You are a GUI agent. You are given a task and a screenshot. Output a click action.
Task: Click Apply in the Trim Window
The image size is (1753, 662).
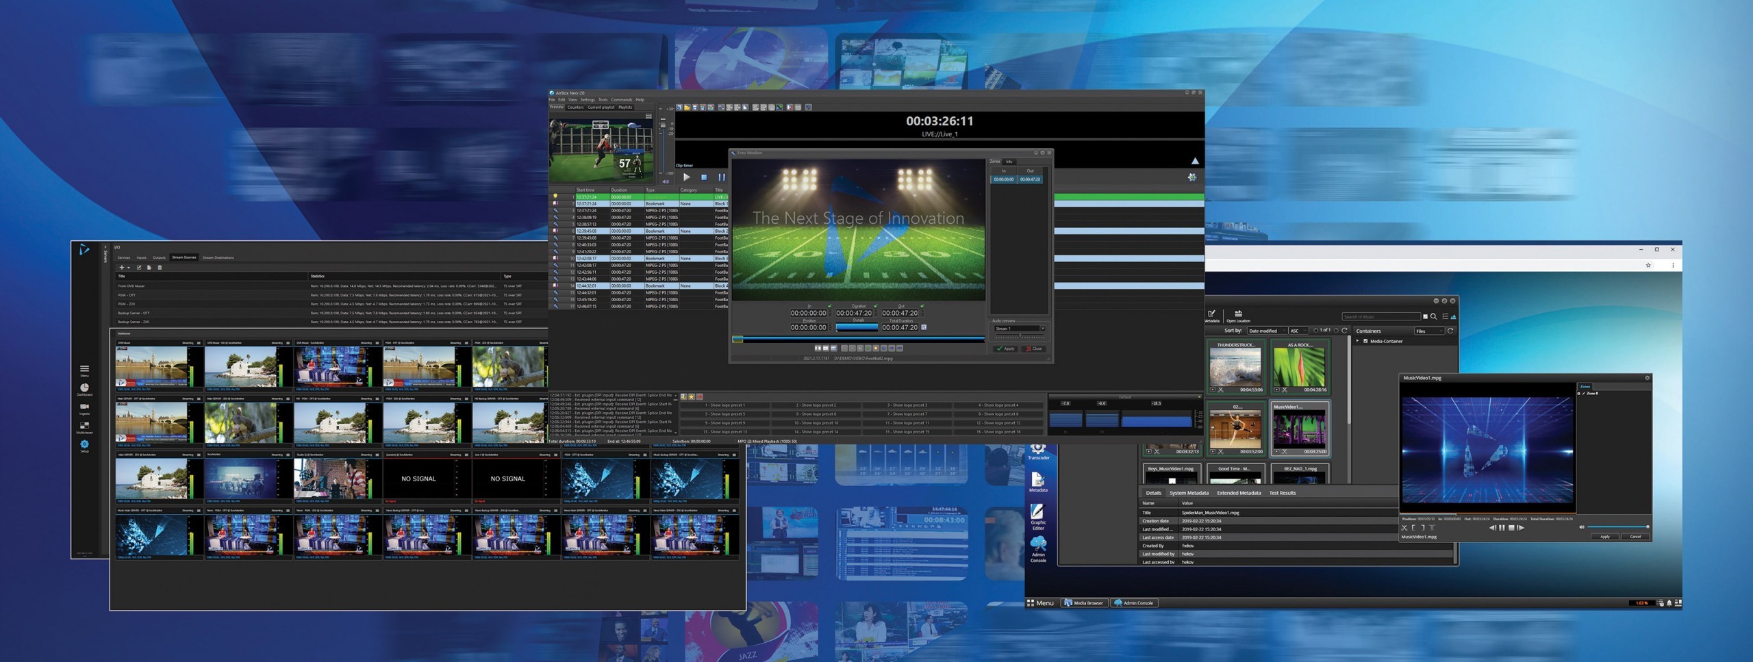(1006, 348)
